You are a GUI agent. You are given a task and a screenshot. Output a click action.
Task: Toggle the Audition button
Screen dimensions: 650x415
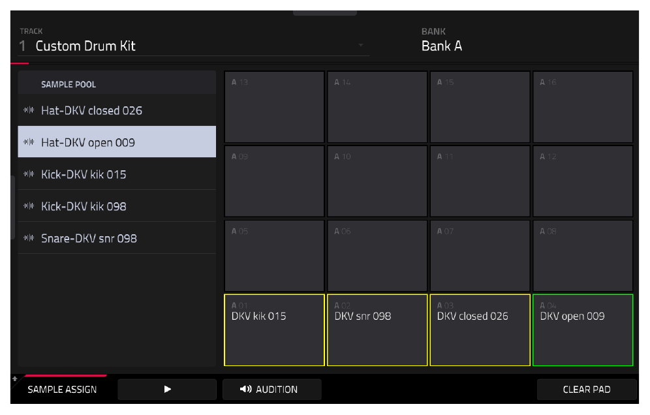(272, 390)
